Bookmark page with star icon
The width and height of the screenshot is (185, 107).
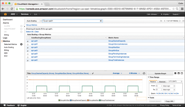173,9
